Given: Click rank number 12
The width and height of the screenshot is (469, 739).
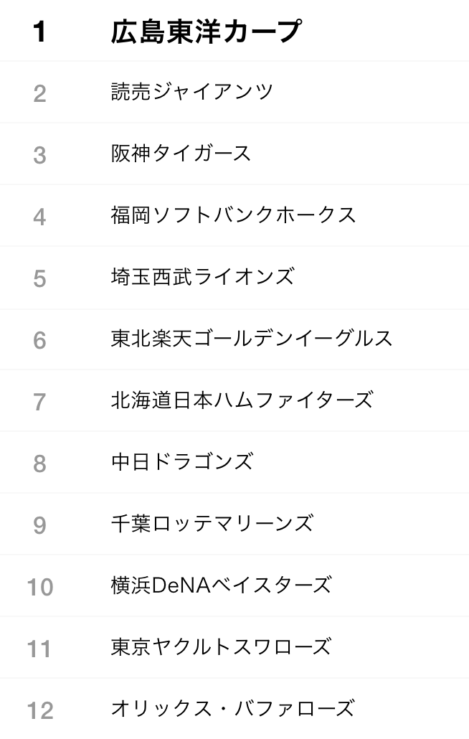Looking at the screenshot, I should point(40,711).
